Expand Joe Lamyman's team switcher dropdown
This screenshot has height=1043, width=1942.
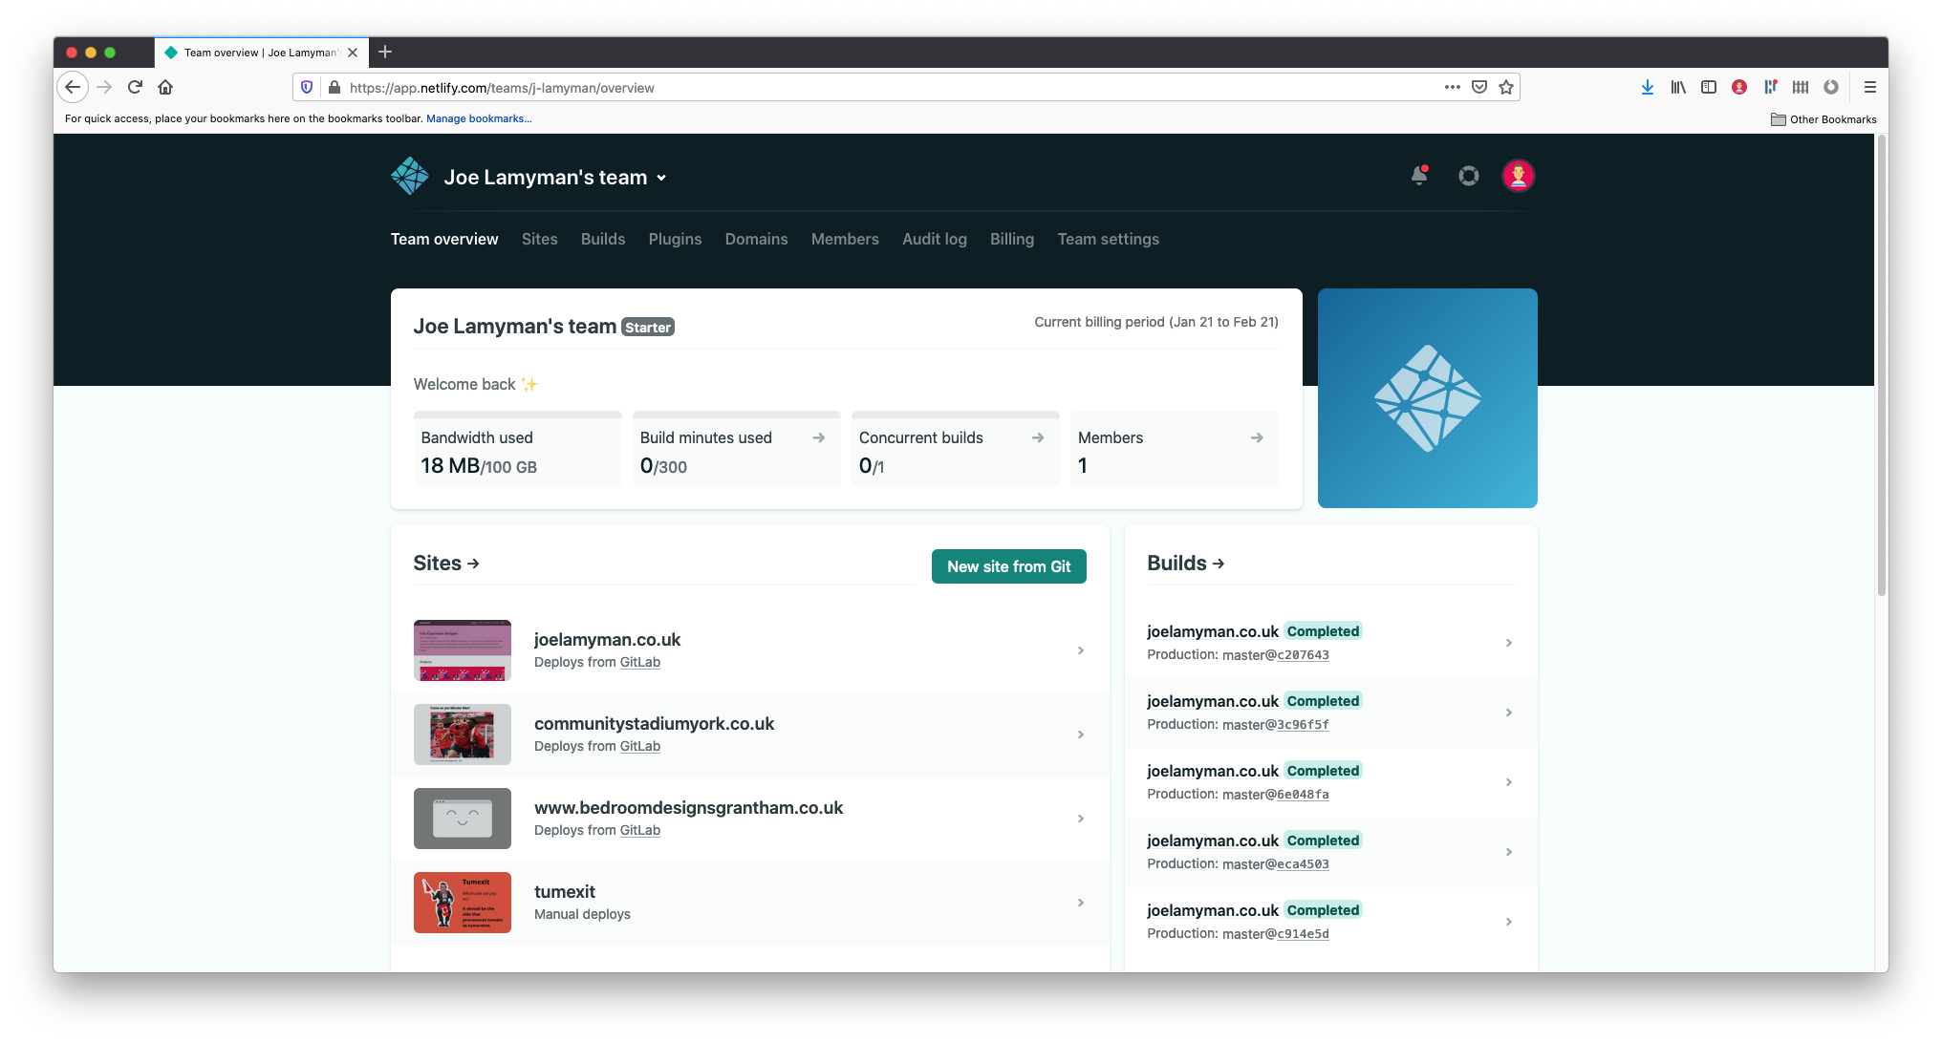coord(661,178)
